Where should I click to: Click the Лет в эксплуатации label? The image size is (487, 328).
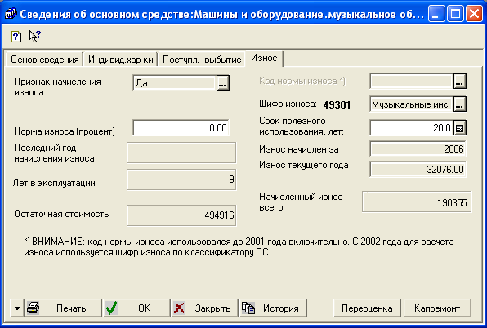(x=54, y=183)
